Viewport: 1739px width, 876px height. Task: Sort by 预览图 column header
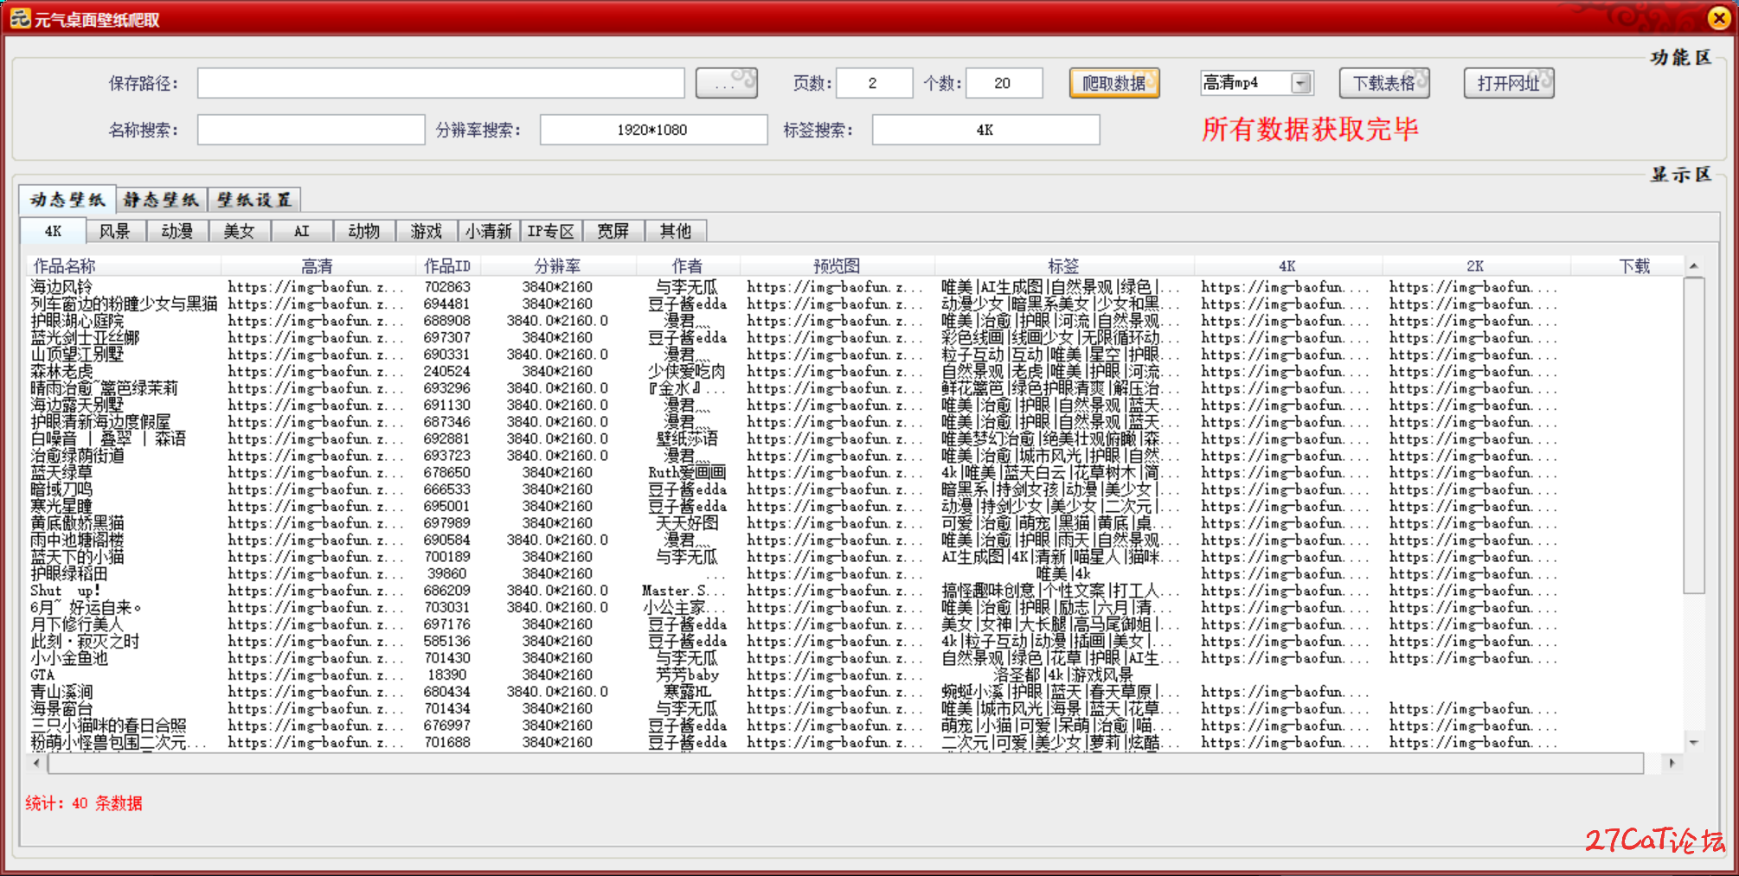point(837,265)
